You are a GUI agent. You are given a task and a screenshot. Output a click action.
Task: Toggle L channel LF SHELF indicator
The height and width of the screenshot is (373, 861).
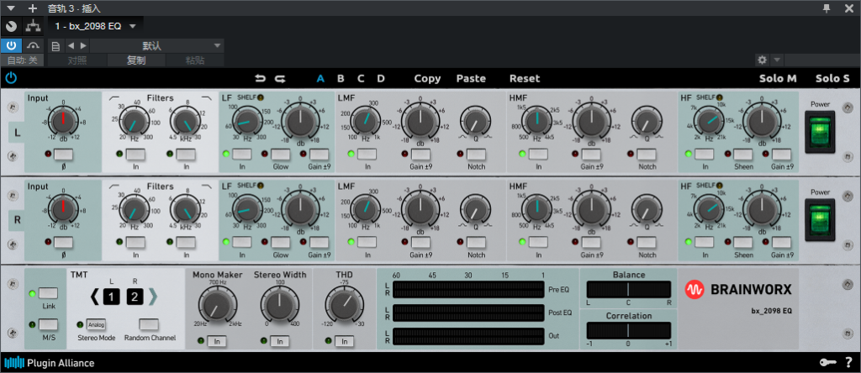[261, 98]
